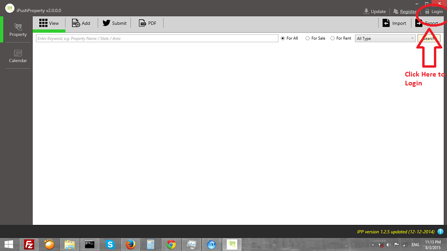Show hidden system tray icons
Image resolution: width=447 pixels, height=251 pixels.
pyautogui.click(x=373, y=245)
